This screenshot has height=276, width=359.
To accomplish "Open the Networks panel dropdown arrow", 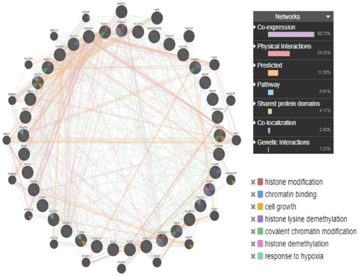I will point(327,17).
